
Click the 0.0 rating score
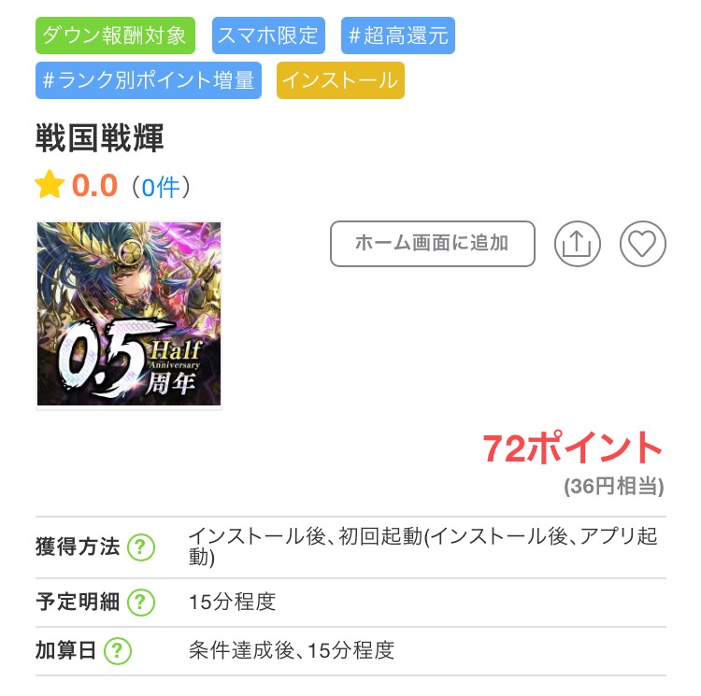coord(94,185)
